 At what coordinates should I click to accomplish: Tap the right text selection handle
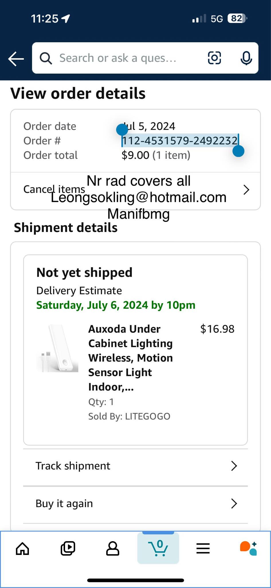[x=238, y=151]
